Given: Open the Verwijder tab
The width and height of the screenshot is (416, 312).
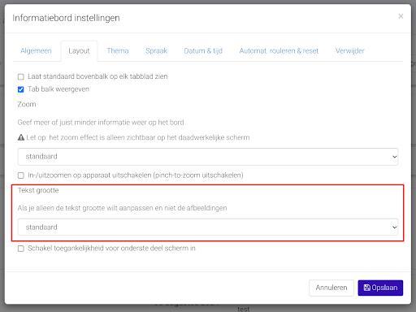Looking at the screenshot, I should point(350,51).
